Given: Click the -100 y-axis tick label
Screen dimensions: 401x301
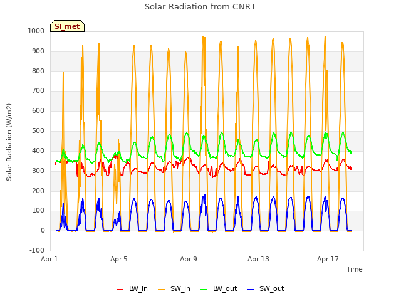Looking at the screenshot, I should pyautogui.click(x=37, y=250).
